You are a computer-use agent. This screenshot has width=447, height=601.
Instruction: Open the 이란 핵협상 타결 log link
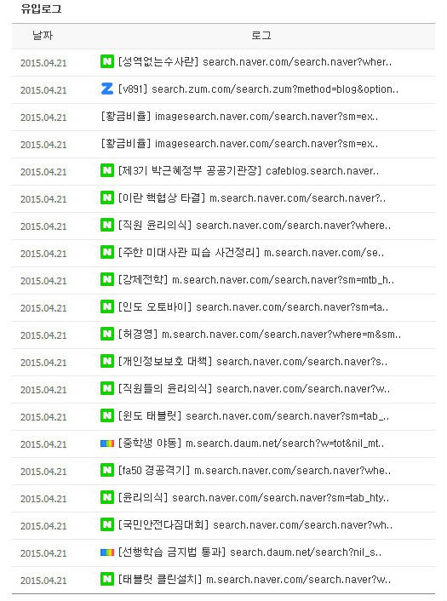coord(251,197)
